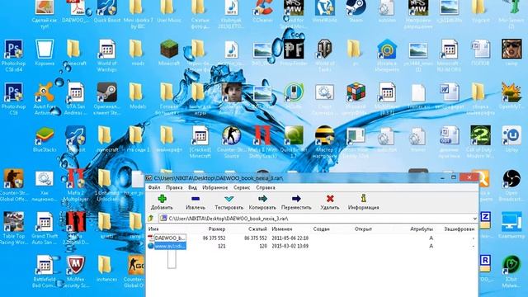The image size is (528, 297).
Task: Go up one folder level in the archive window
Action: (151, 219)
